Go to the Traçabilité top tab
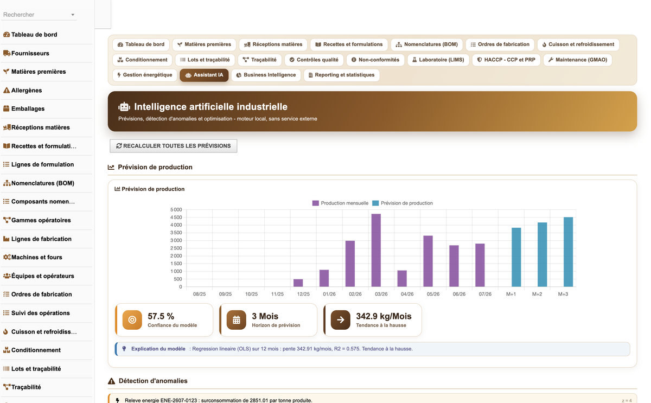Image resolution: width=651 pixels, height=403 pixels. (x=260, y=60)
